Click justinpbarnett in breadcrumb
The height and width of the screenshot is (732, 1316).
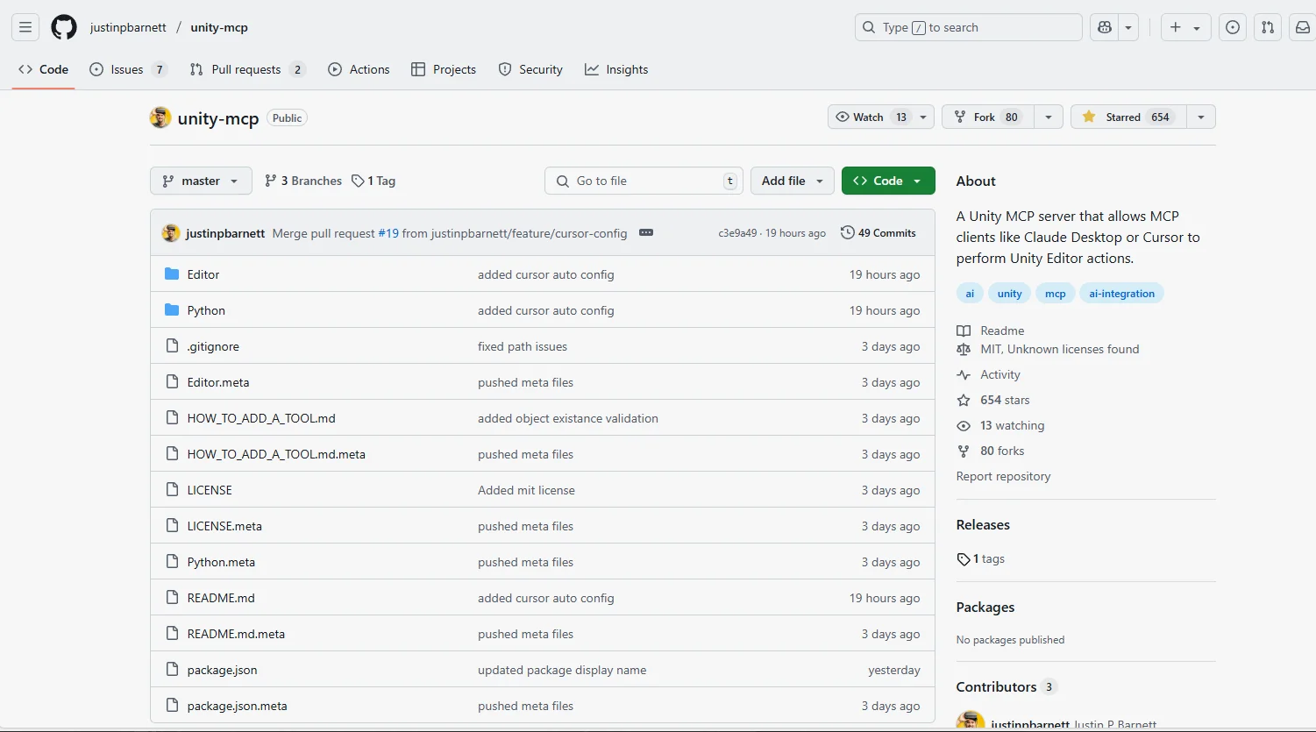(128, 27)
